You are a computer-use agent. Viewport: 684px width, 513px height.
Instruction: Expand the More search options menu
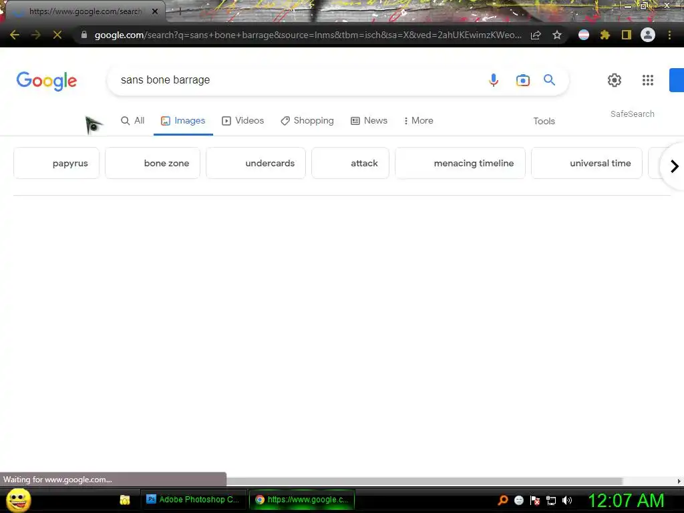[418, 121]
